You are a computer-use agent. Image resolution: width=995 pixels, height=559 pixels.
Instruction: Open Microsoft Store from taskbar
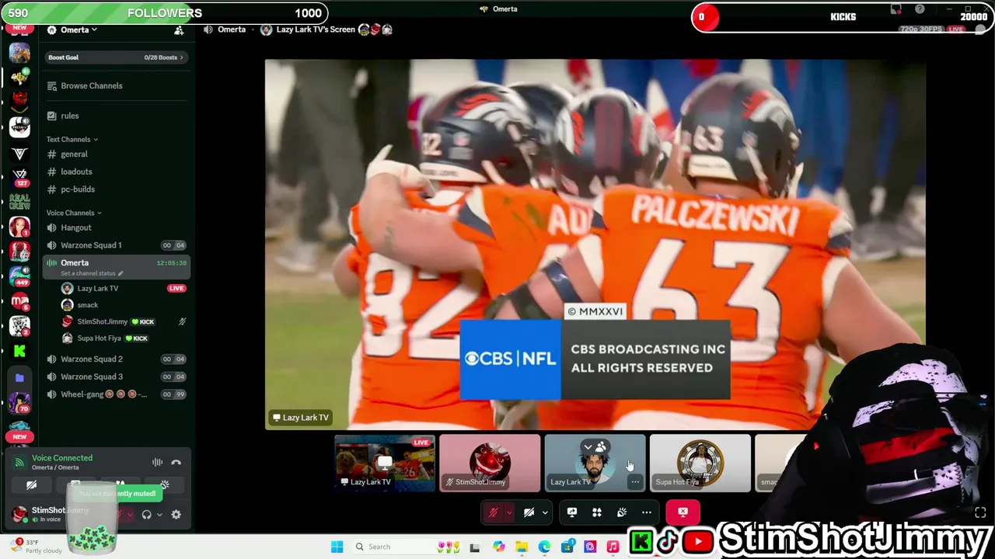567,547
